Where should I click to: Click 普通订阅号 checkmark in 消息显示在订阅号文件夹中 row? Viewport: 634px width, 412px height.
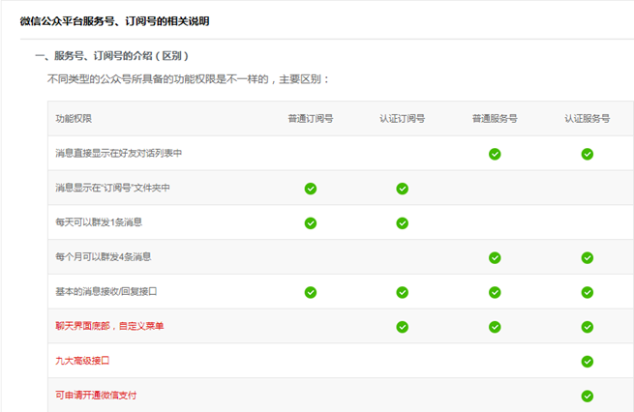click(x=311, y=189)
